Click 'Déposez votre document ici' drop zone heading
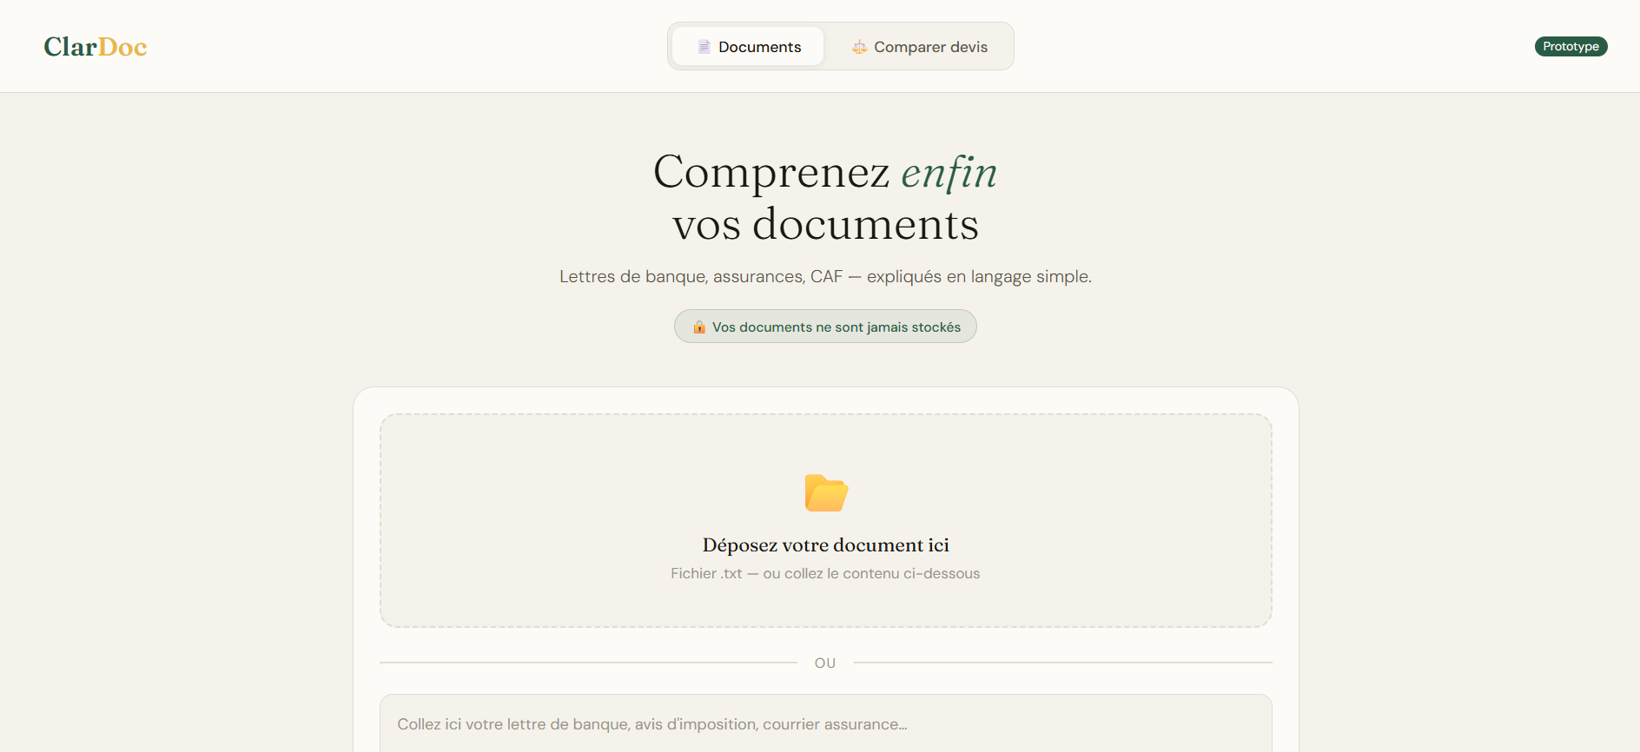The height and width of the screenshot is (752, 1640). [x=826, y=545]
